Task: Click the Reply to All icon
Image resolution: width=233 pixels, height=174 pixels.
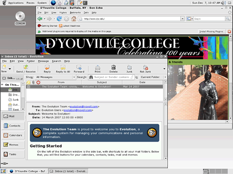Action: tap(63, 69)
